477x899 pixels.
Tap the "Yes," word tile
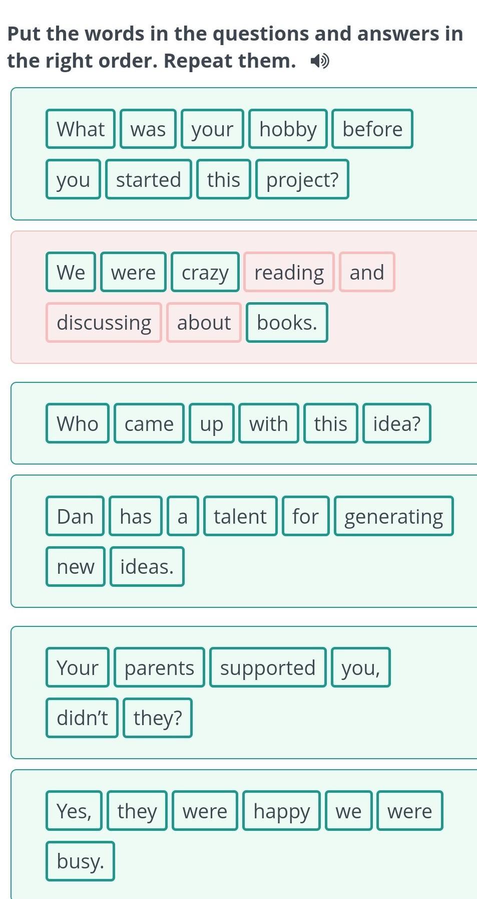coord(74,811)
